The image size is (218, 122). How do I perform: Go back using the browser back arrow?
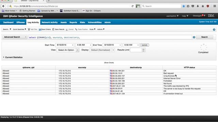click(x=3, y=6)
